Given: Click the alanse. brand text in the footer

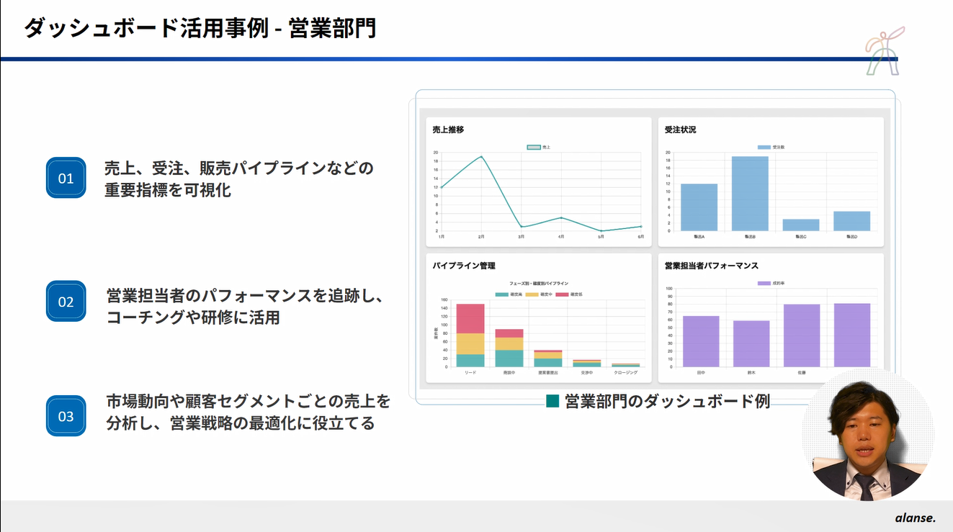Looking at the screenshot, I should click(916, 518).
